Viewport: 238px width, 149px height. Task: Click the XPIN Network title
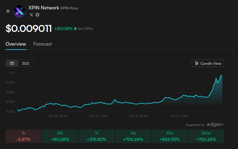point(44,8)
